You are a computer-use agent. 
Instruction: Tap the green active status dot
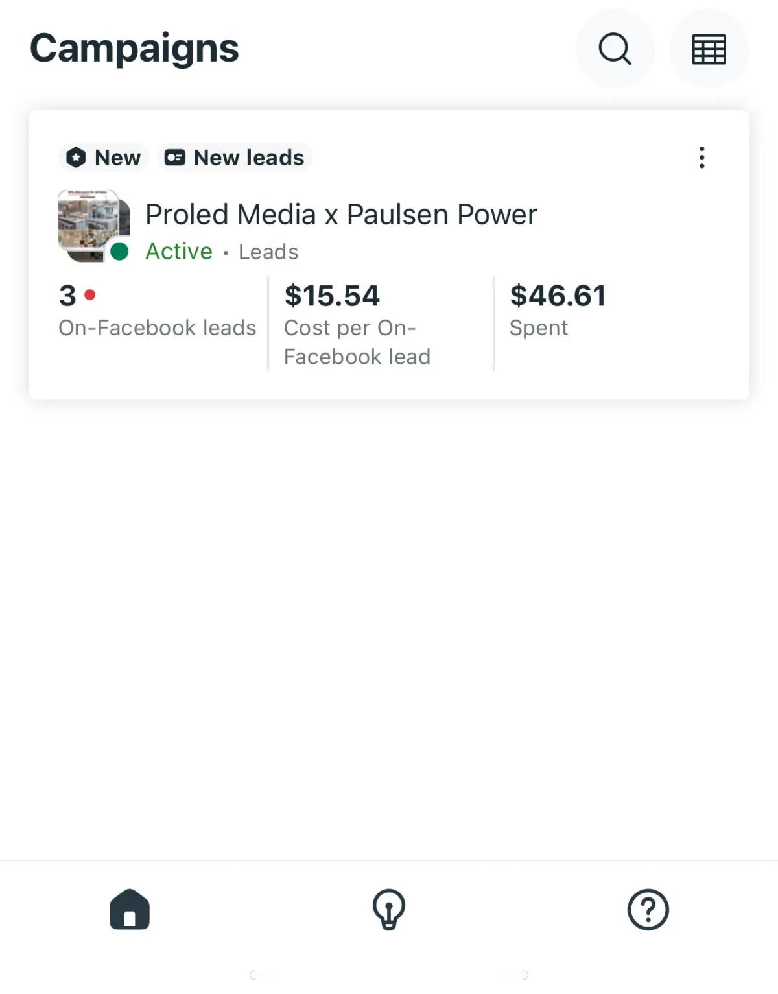pyautogui.click(x=119, y=252)
